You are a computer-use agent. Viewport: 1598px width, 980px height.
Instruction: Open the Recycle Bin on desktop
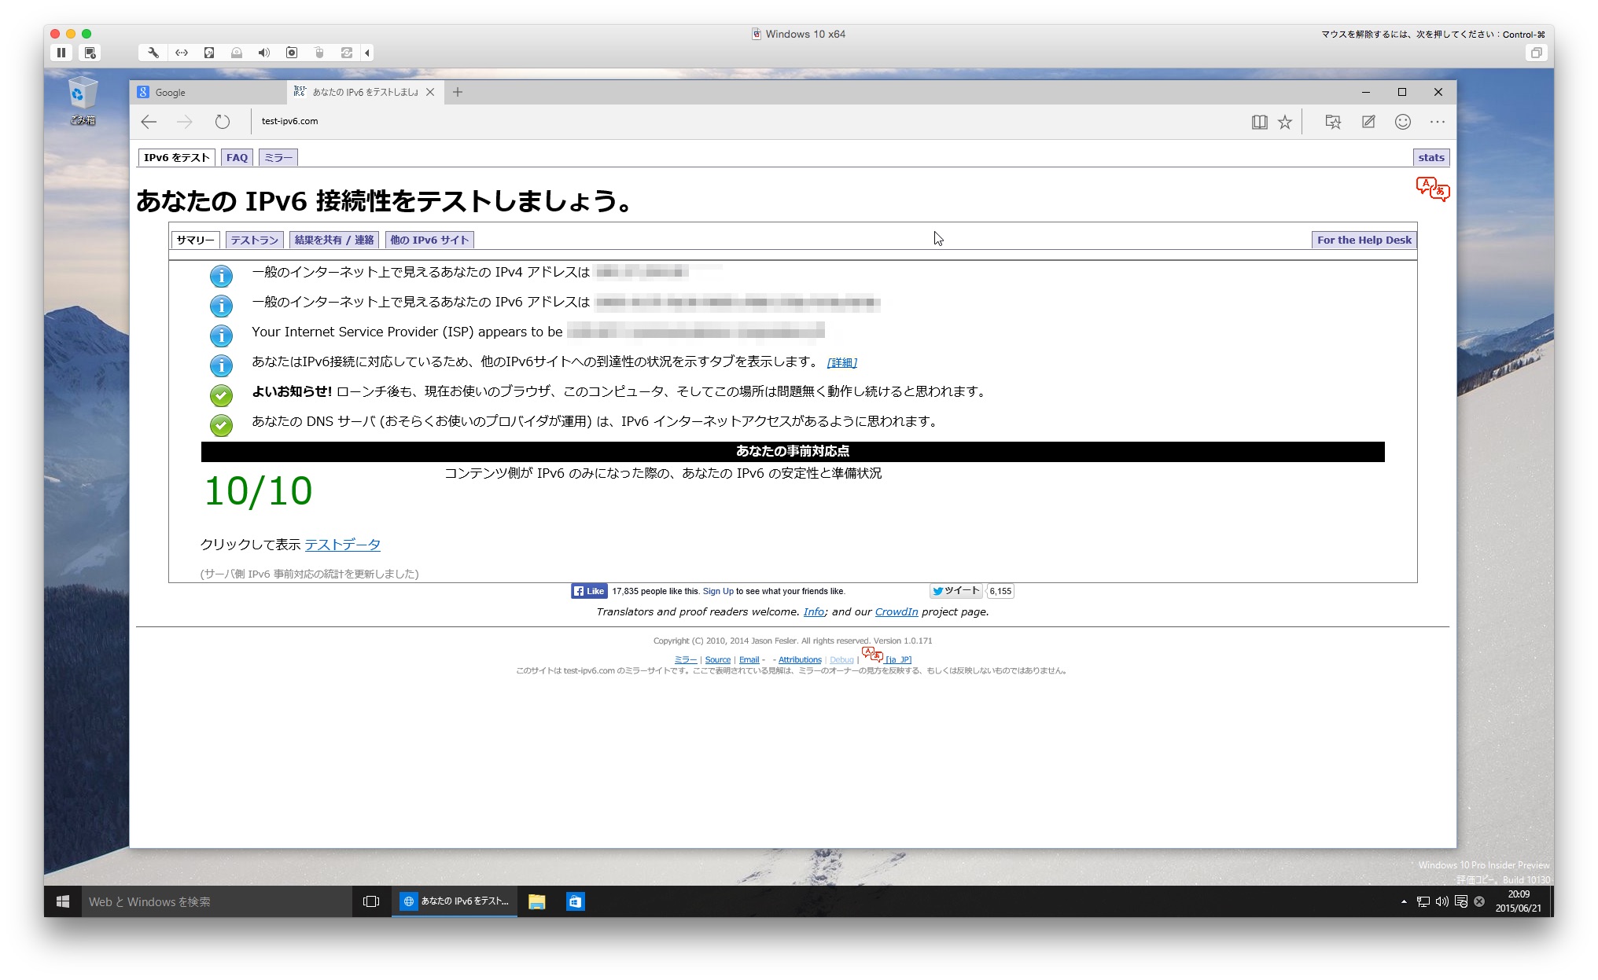pos(83,101)
